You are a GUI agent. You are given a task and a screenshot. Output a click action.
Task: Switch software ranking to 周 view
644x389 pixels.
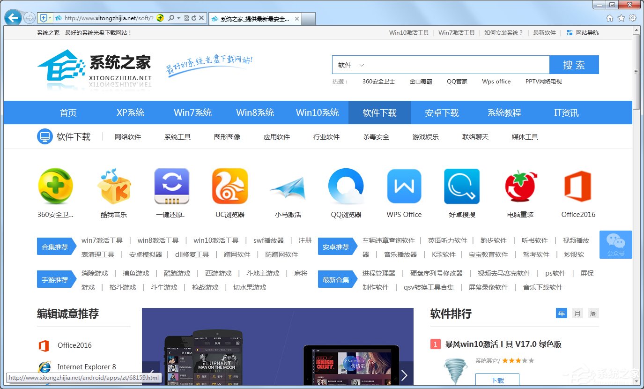tap(593, 313)
